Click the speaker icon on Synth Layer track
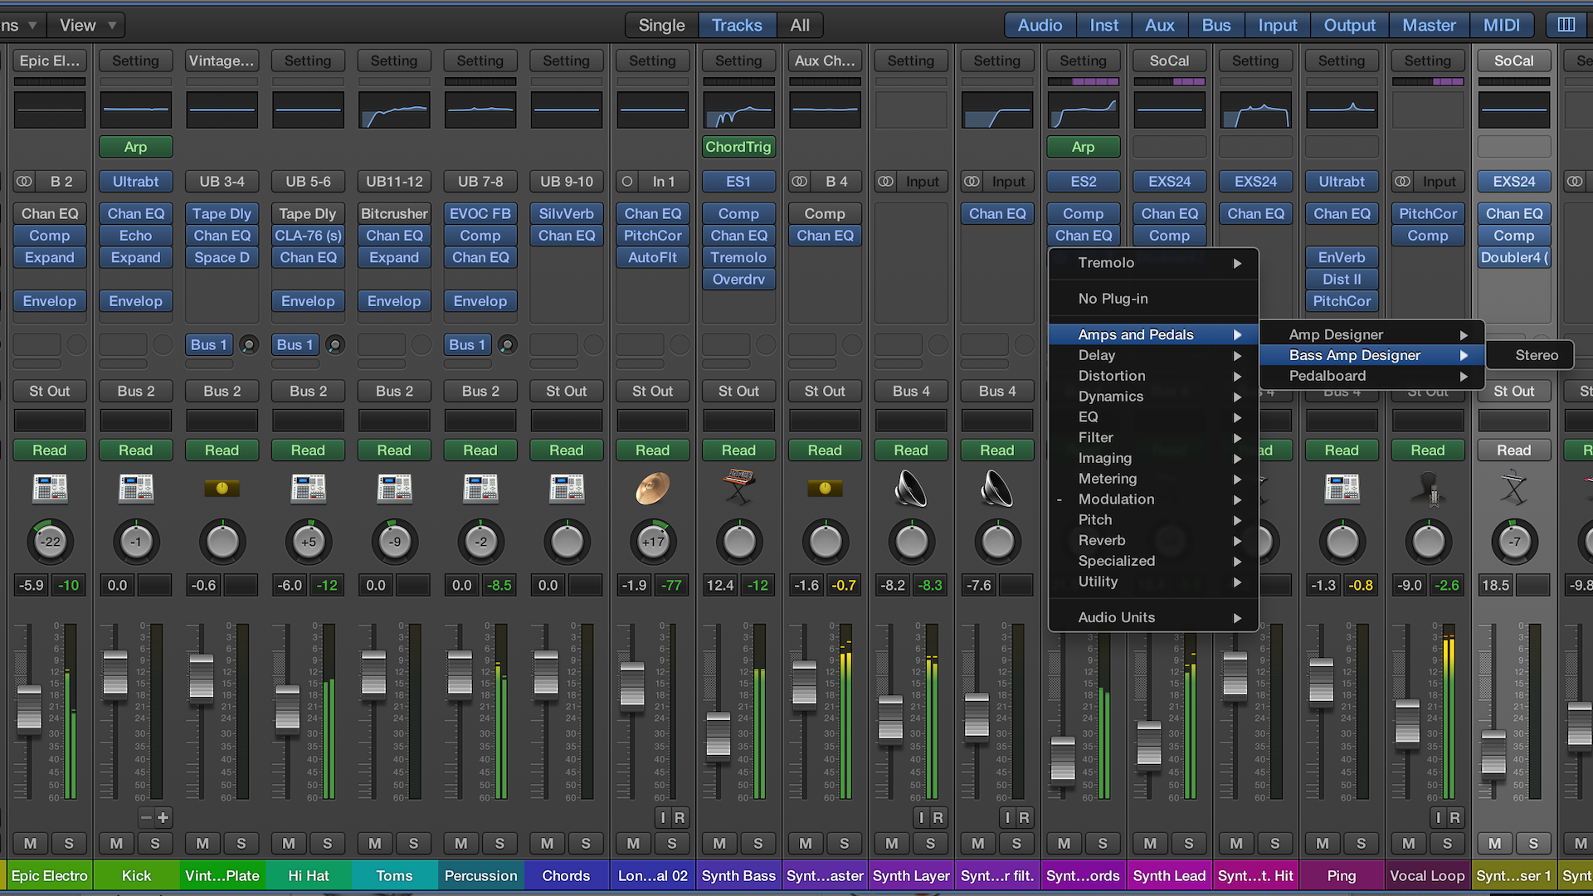This screenshot has height=896, width=1593. pos(910,489)
